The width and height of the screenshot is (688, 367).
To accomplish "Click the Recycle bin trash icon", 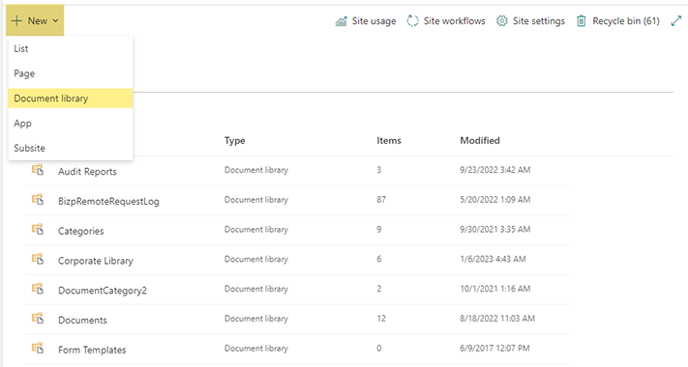I will [581, 21].
